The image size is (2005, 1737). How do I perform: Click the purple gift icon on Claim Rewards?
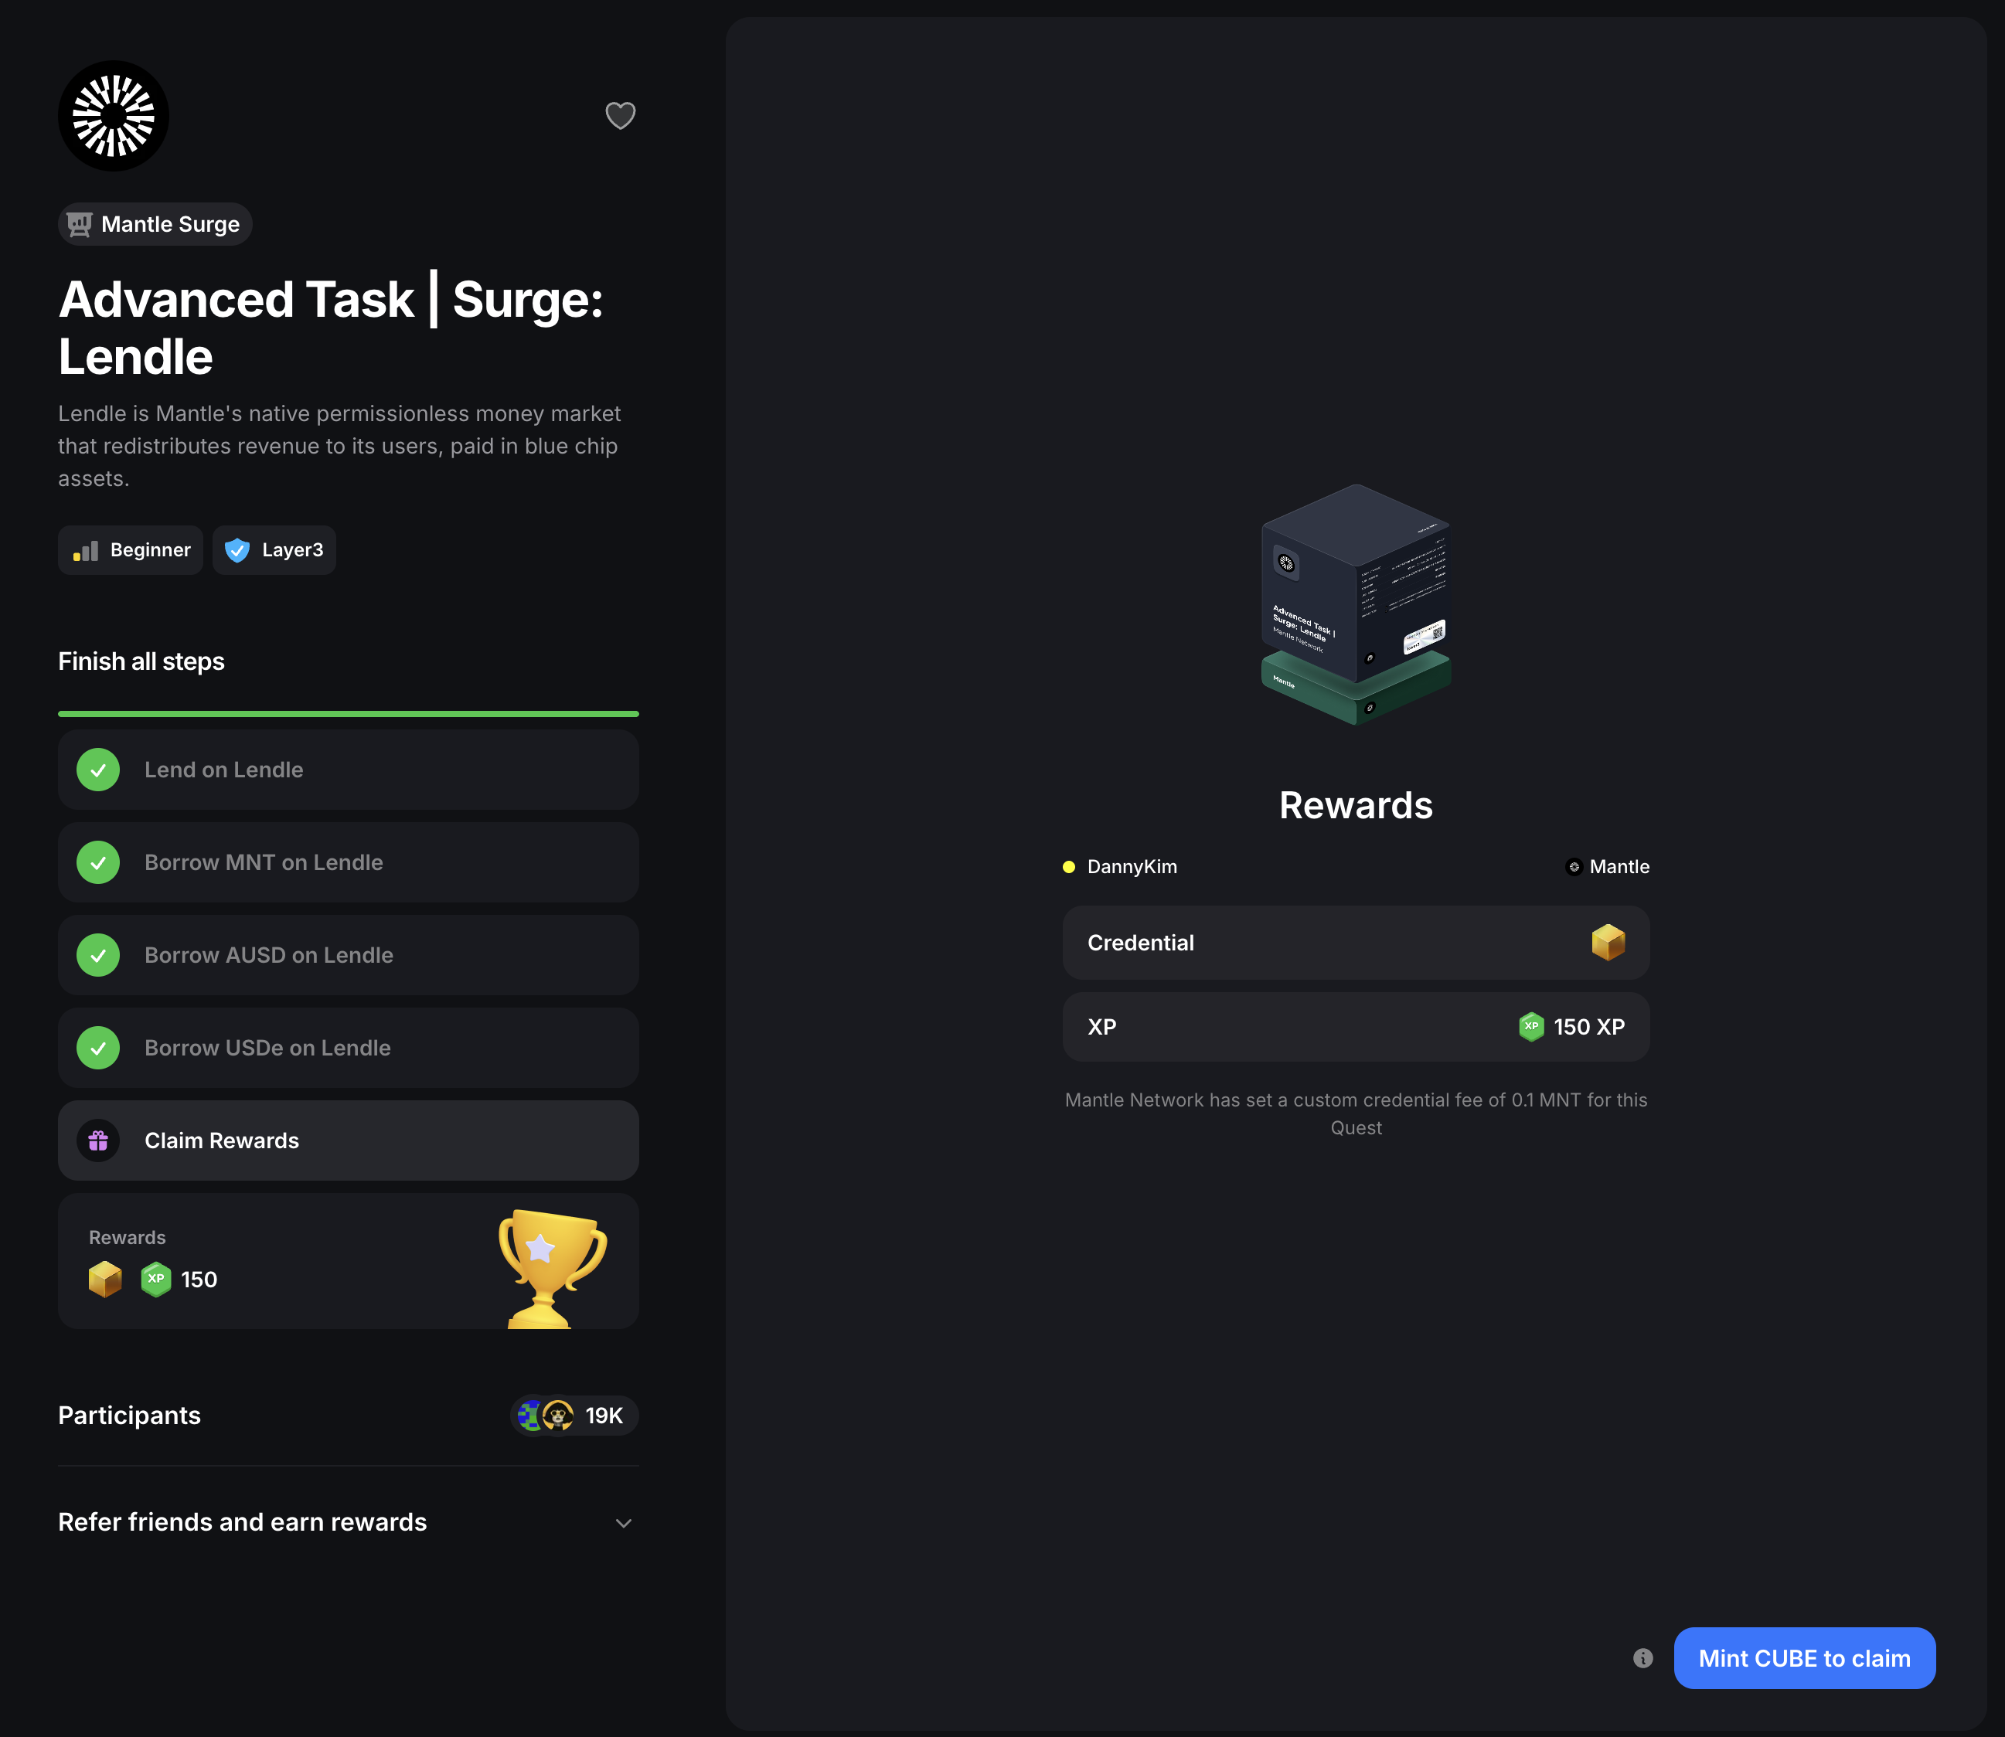98,1141
